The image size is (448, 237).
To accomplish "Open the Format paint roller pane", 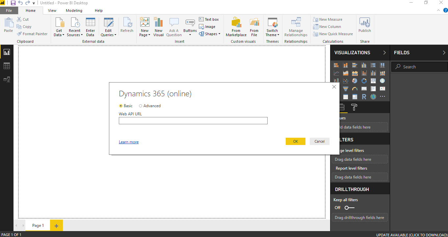I will (x=354, y=107).
